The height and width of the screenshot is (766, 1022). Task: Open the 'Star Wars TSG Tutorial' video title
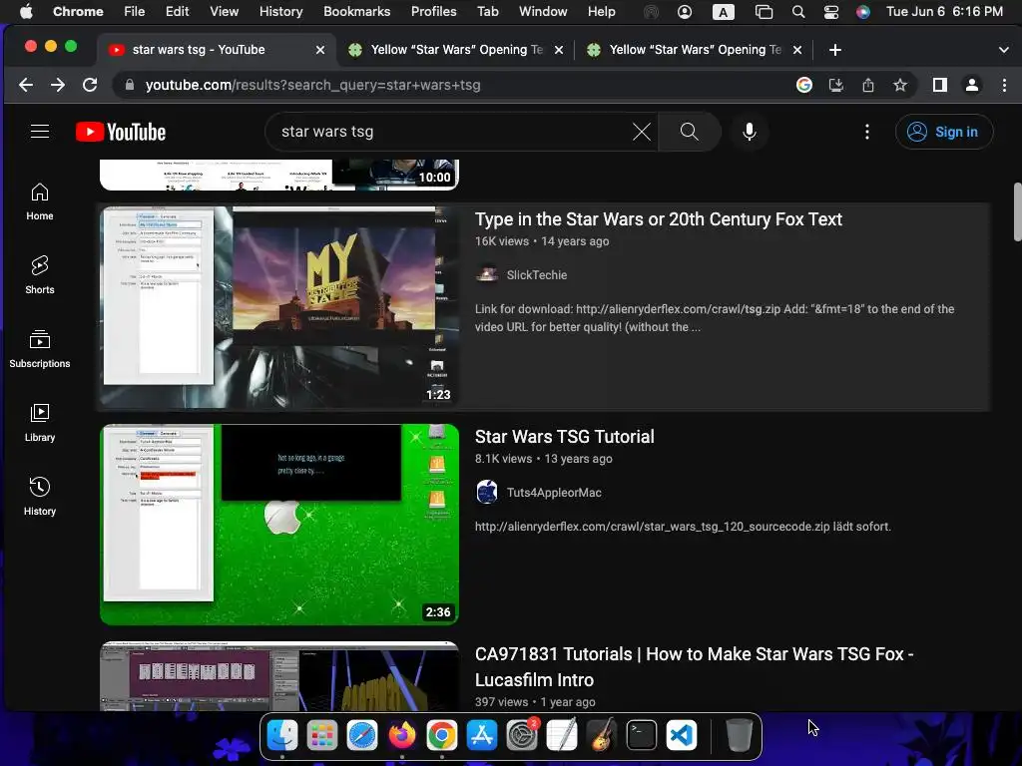(565, 437)
